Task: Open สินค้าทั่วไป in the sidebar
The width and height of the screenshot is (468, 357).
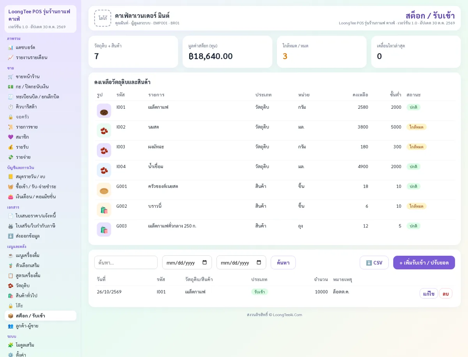Action: tap(41, 296)
